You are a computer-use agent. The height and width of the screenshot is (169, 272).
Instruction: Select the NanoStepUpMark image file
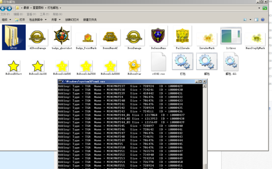pos(255,41)
